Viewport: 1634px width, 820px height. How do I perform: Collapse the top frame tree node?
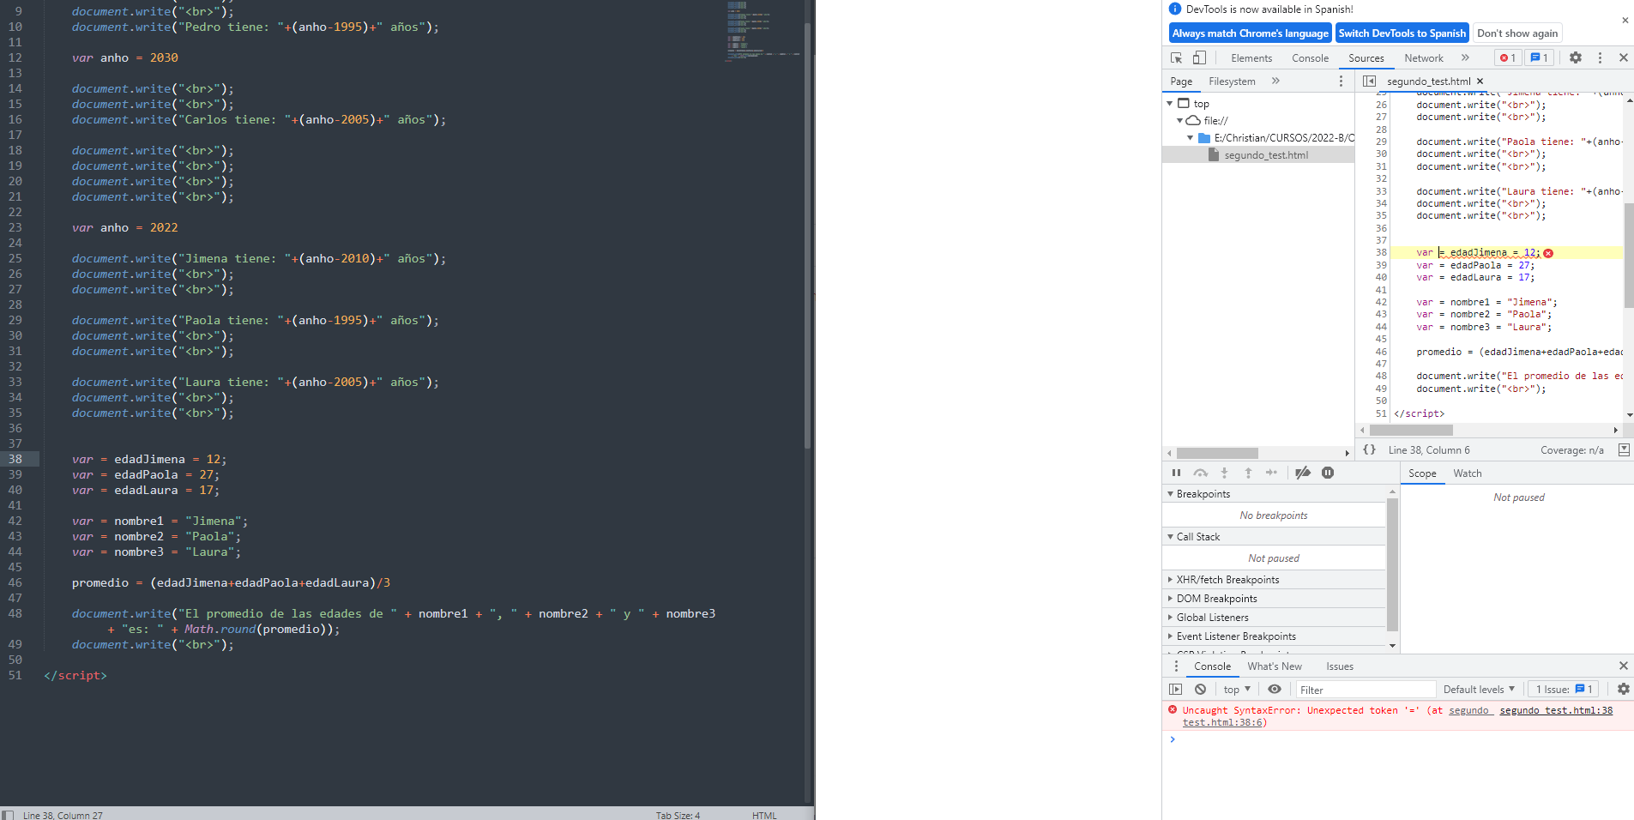coord(1170,104)
